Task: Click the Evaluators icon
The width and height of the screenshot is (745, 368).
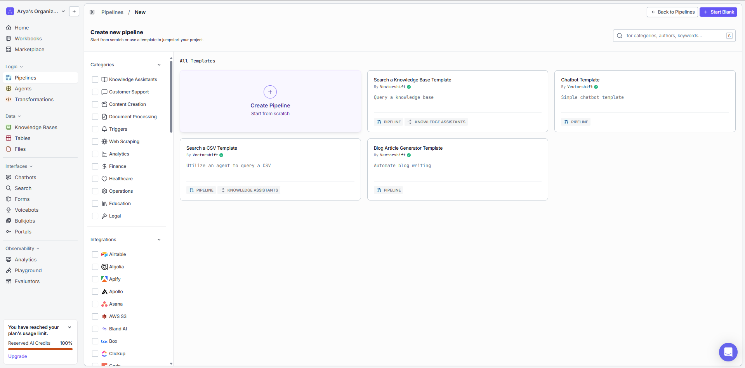Action: pyautogui.click(x=9, y=281)
